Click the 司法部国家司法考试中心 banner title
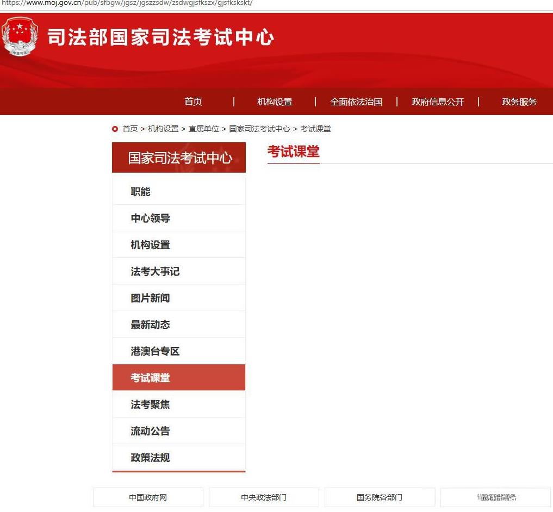553x512 pixels. [161, 37]
